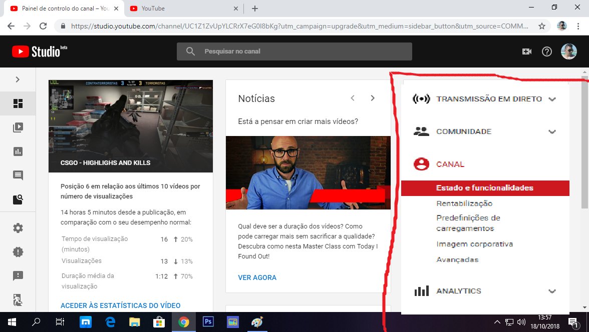The image size is (589, 332).
Task: Go back in Chrome
Action: pyautogui.click(x=11, y=26)
